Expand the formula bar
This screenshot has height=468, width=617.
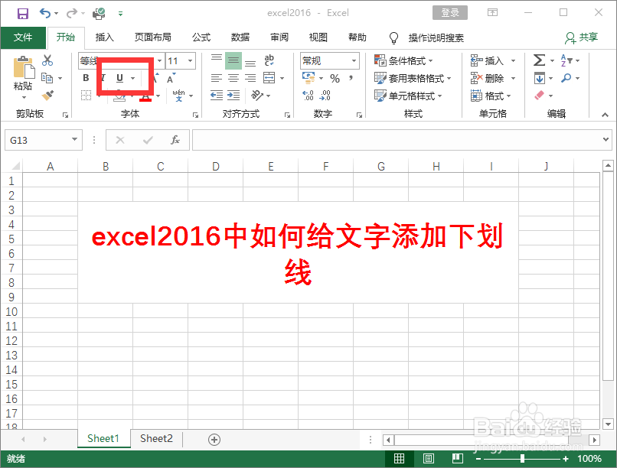tap(606, 139)
